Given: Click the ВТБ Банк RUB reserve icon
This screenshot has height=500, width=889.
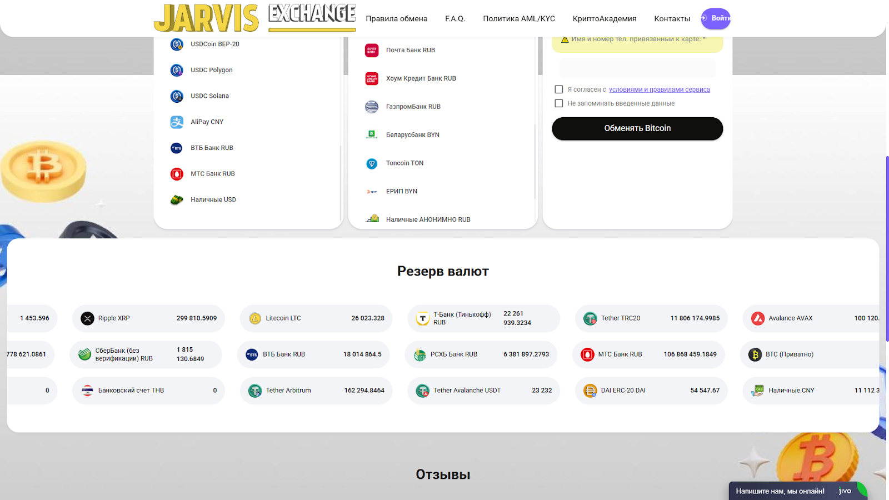Looking at the screenshot, I should pyautogui.click(x=252, y=354).
